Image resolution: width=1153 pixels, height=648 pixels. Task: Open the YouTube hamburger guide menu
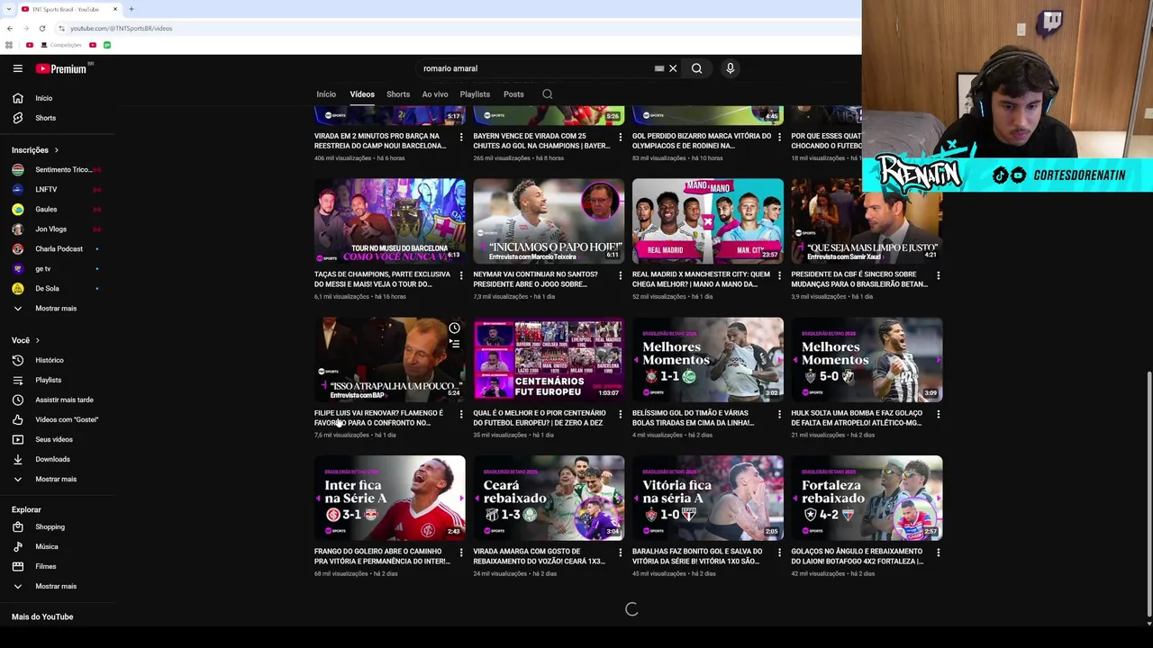[17, 68]
